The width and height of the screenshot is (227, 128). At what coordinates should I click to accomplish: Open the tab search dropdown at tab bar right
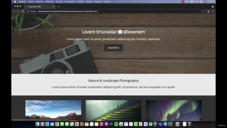tap(213, 6)
